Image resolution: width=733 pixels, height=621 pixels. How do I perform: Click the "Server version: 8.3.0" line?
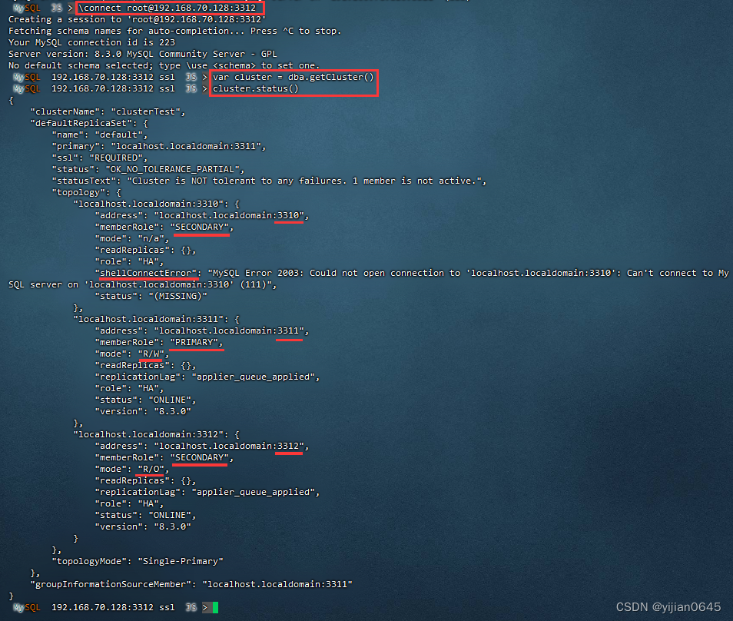pos(143,55)
